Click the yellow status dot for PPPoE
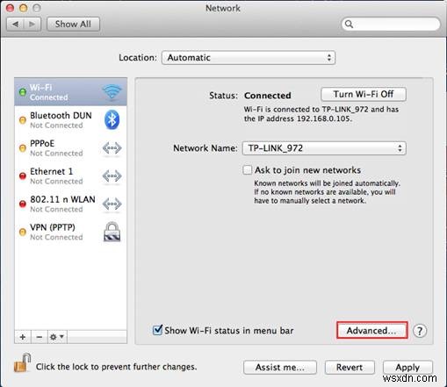 [x=23, y=148]
